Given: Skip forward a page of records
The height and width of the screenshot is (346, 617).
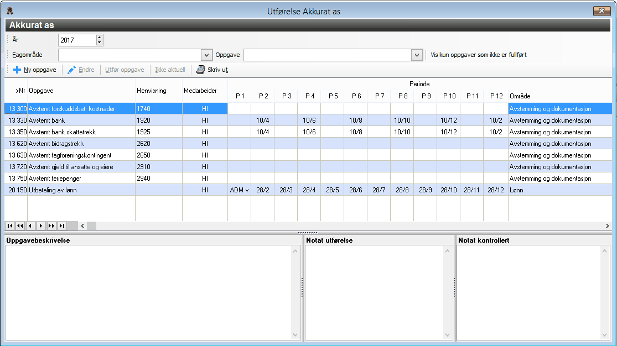Looking at the screenshot, I should tap(51, 226).
